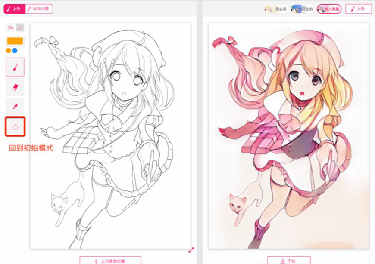Pick the eyedropper color picker tool
The height and width of the screenshot is (264, 375).
click(x=15, y=107)
